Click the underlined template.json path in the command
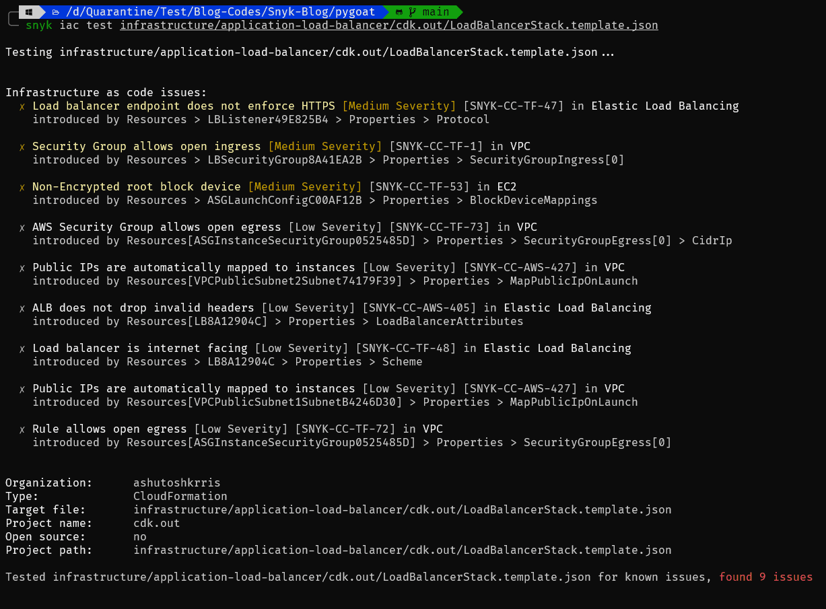 click(389, 26)
